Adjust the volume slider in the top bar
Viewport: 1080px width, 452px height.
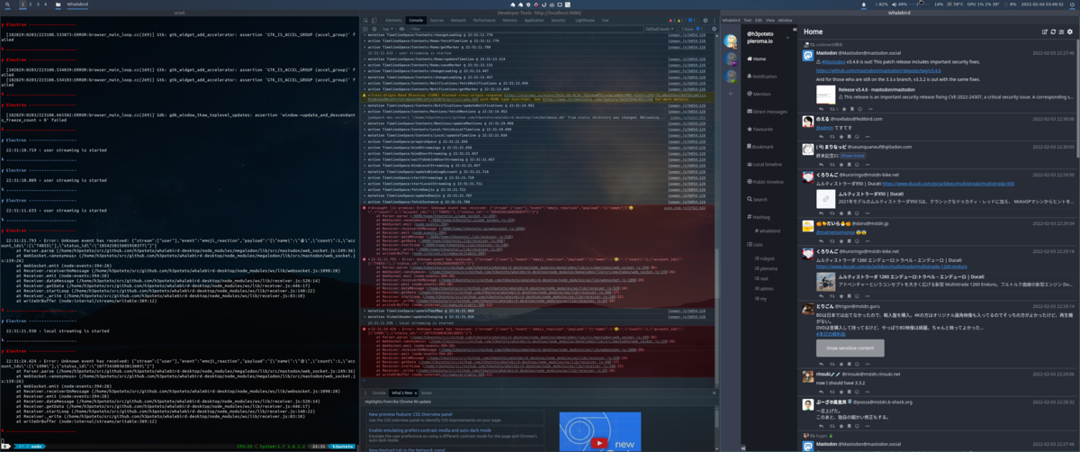(x=920, y=5)
